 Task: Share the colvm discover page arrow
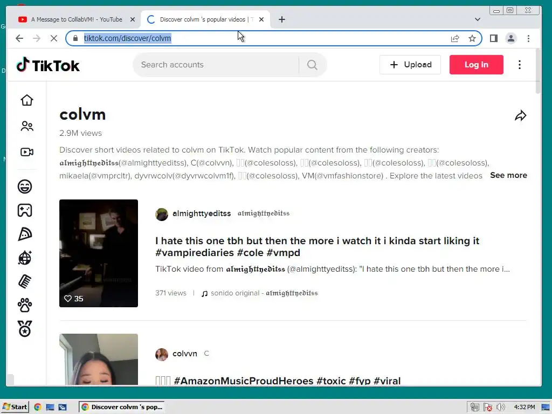click(520, 115)
